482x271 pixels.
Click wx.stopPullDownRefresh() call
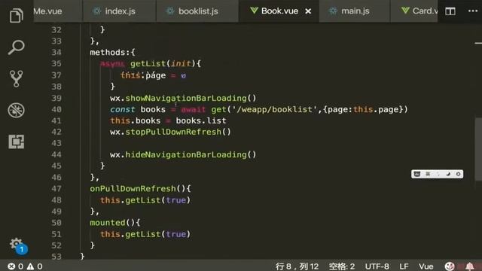[x=170, y=132]
